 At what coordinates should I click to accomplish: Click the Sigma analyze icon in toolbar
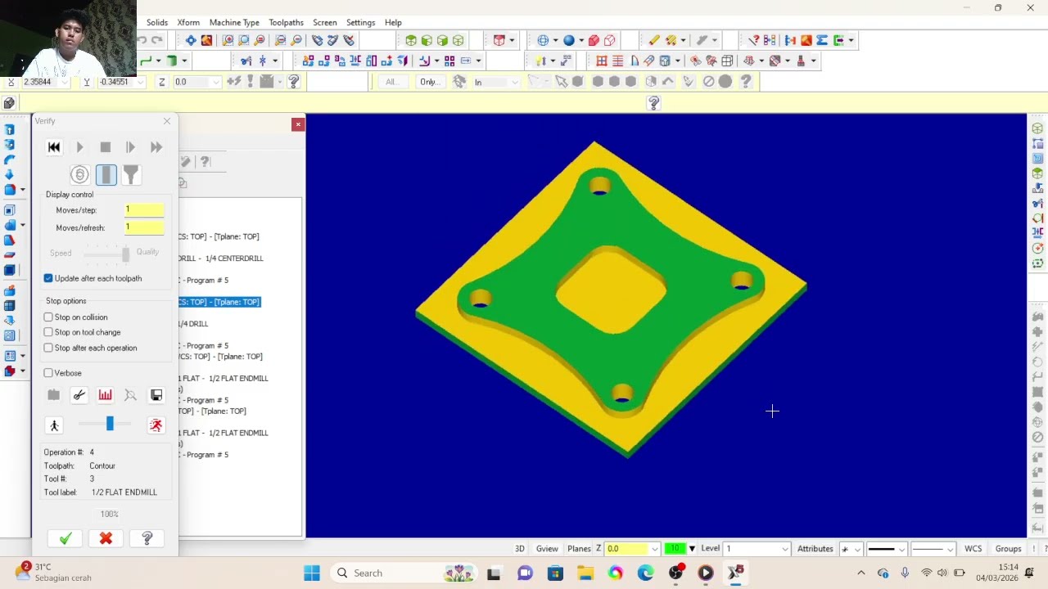click(822, 40)
